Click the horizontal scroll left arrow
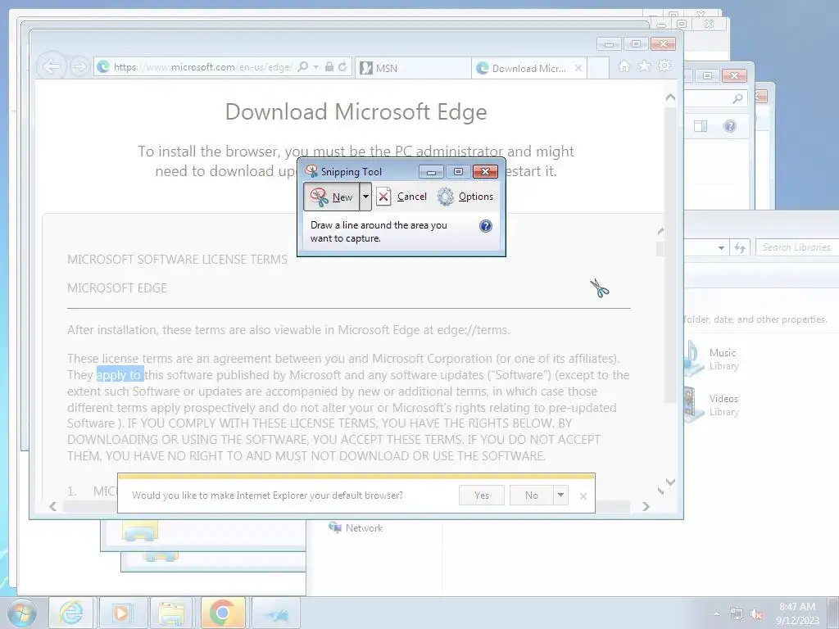This screenshot has height=629, width=839. 52,506
